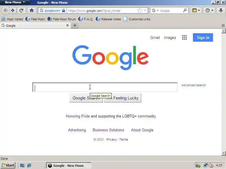Open the address bar history dropdown arrow
The width and height of the screenshot is (226, 169).
145,10
